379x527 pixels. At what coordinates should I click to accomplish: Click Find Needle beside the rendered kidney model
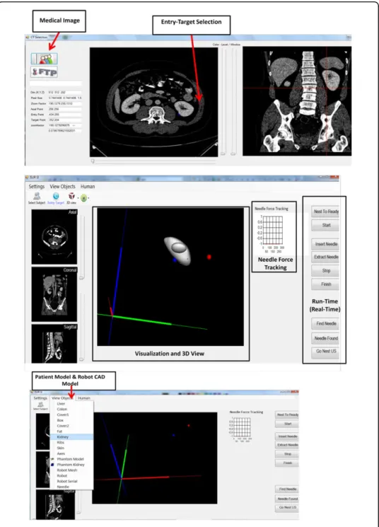(x=325, y=324)
